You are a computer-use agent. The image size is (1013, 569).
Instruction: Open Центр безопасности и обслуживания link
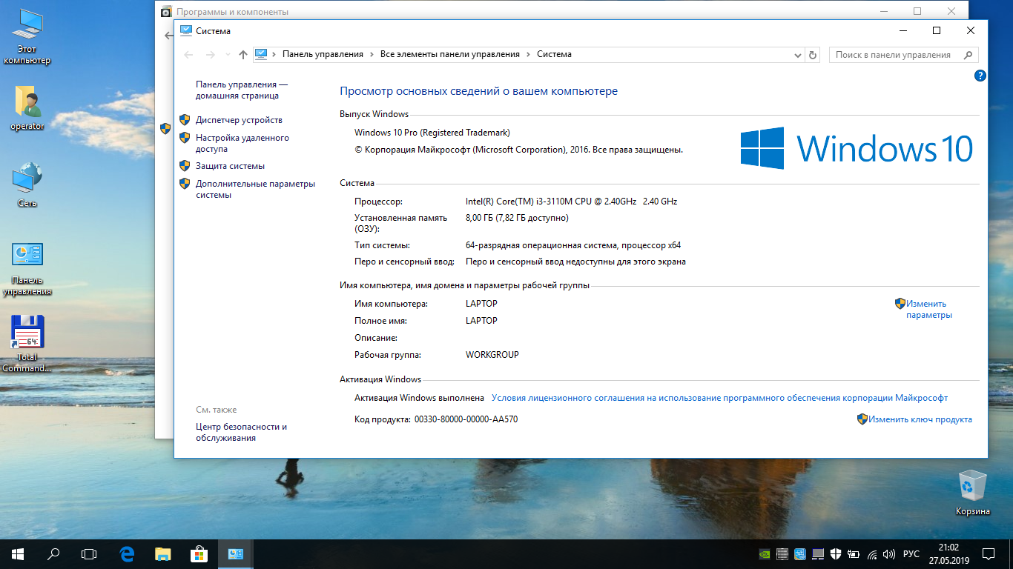[241, 432]
